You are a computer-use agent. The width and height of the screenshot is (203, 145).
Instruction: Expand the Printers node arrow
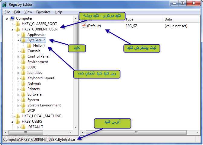[18, 89]
